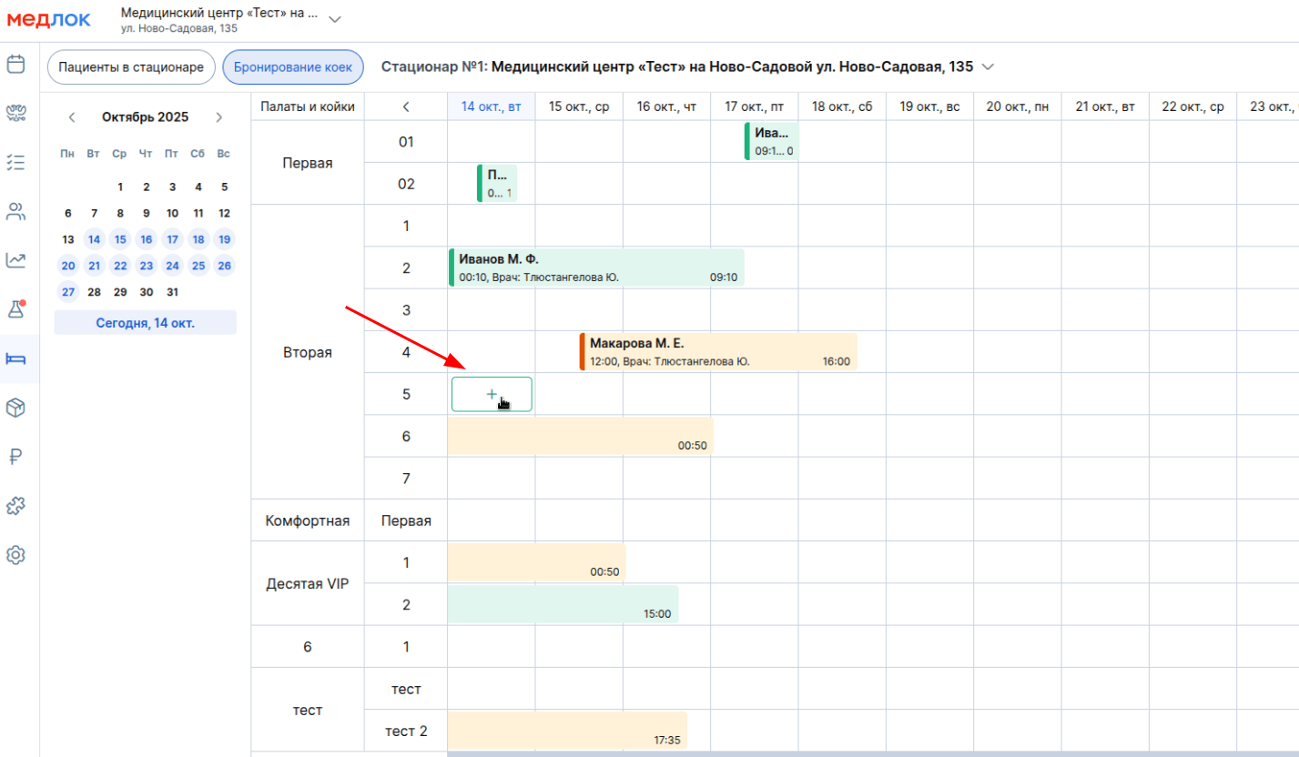Open the calendar schedule sidebar icon

click(15, 65)
